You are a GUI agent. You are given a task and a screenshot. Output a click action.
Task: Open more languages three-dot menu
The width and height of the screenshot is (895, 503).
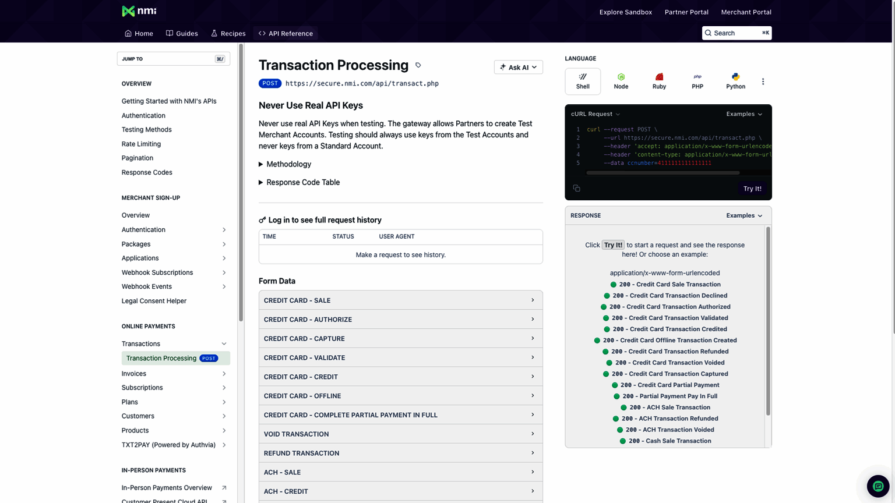(763, 82)
